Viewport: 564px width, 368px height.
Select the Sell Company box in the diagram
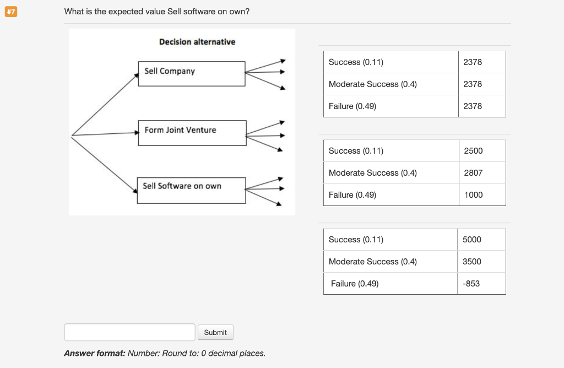[x=191, y=73]
